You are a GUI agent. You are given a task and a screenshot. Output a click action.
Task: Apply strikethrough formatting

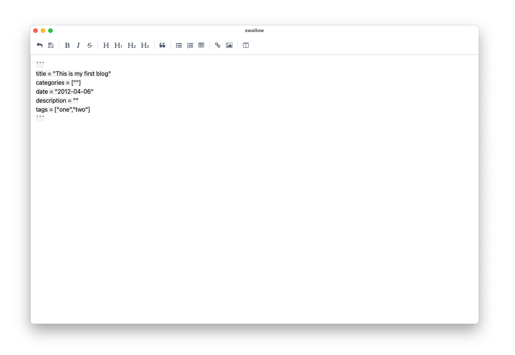(90, 45)
